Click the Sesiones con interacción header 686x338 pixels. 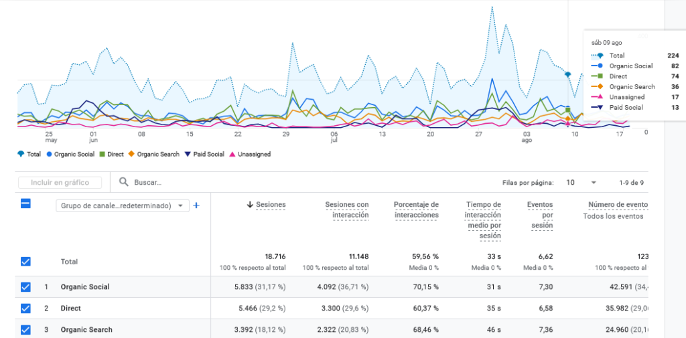point(346,209)
